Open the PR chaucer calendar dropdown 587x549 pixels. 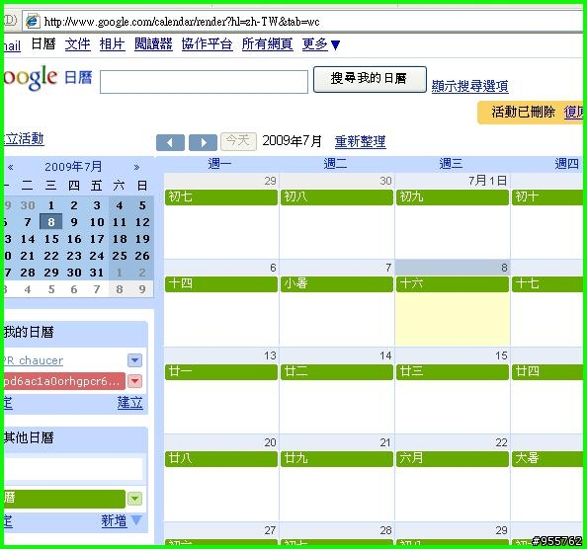click(134, 360)
